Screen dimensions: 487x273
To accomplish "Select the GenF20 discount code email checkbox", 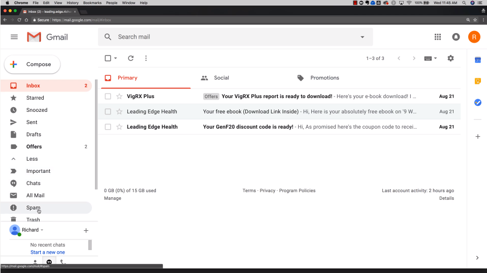I will coord(108,127).
